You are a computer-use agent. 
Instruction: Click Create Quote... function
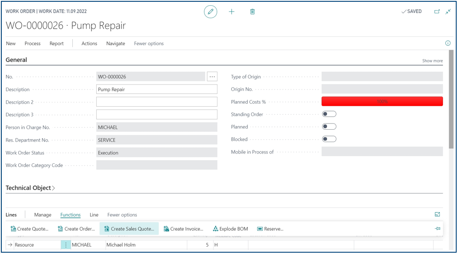pyautogui.click(x=29, y=229)
